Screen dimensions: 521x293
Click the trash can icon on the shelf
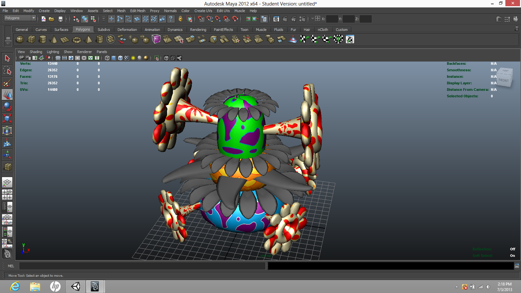click(x=517, y=29)
